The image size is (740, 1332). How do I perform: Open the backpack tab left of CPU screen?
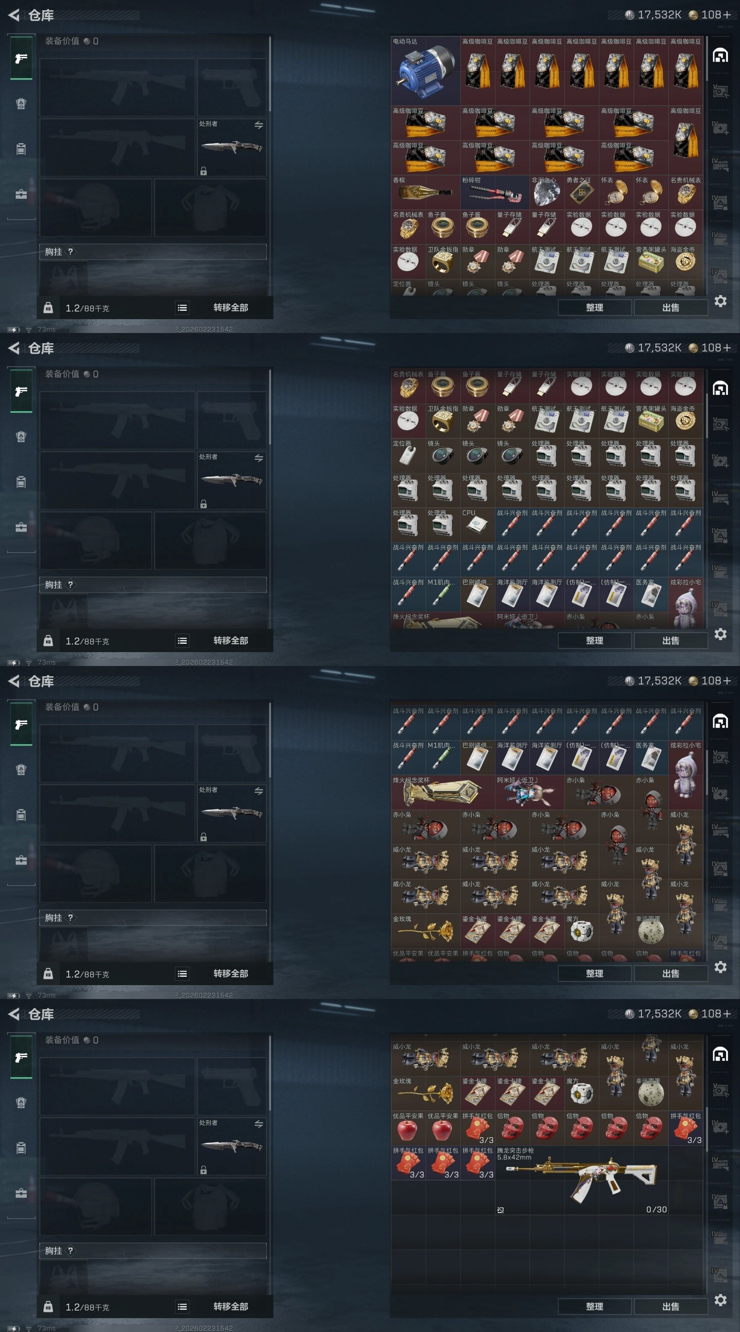pyautogui.click(x=21, y=482)
